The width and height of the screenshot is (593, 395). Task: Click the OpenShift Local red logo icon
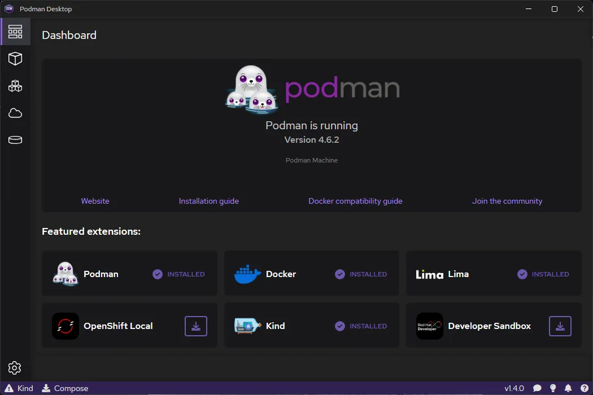click(x=66, y=326)
